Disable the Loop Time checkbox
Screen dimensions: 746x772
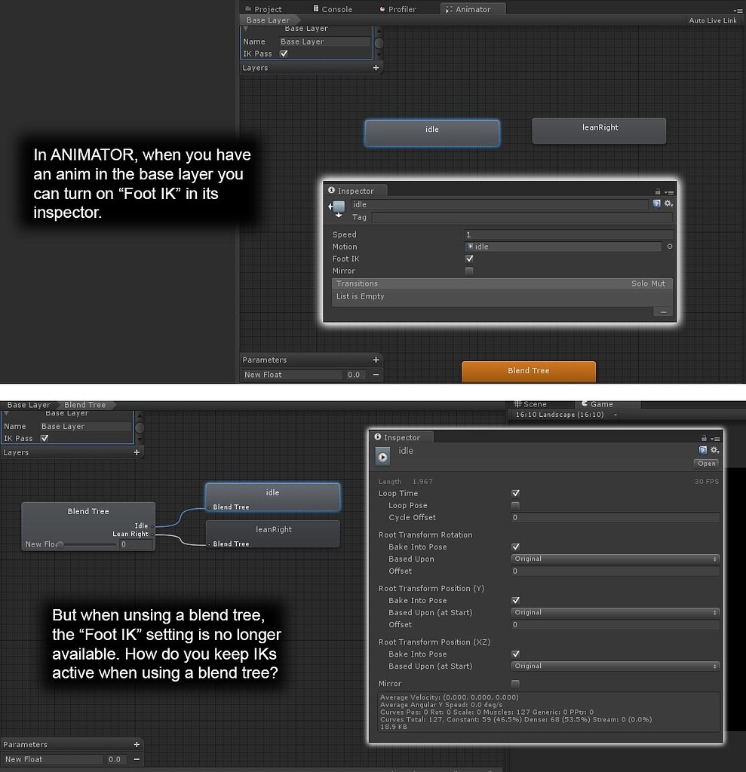[516, 493]
